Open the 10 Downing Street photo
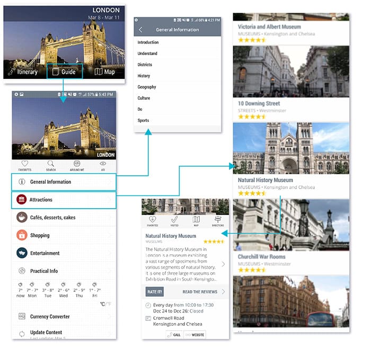371x348 pixels. tap(291, 72)
